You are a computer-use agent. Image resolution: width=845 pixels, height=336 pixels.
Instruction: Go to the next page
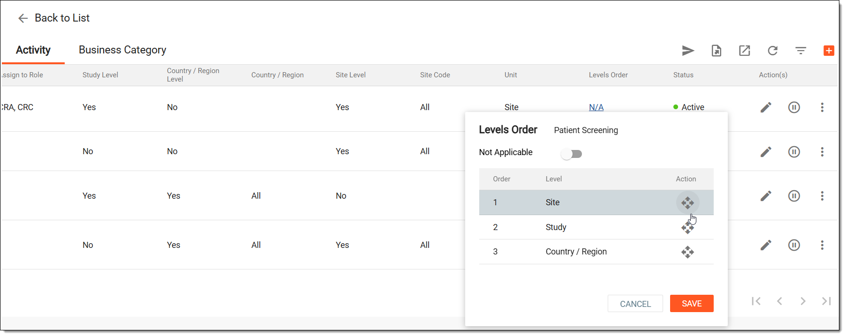[x=803, y=301]
